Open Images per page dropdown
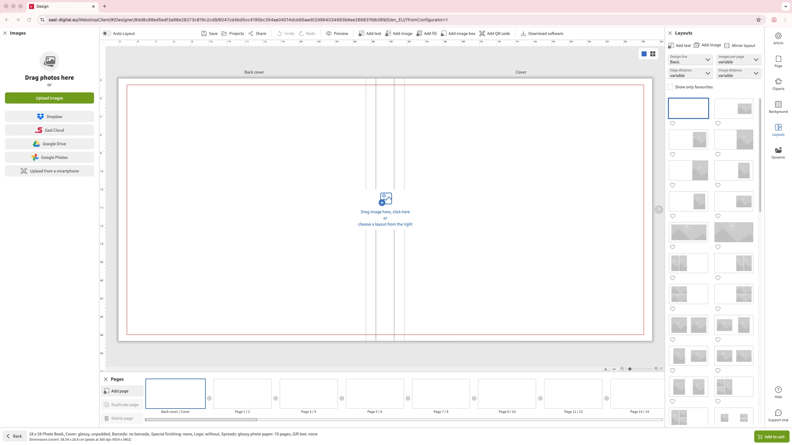The height and width of the screenshot is (445, 792). coord(738,59)
